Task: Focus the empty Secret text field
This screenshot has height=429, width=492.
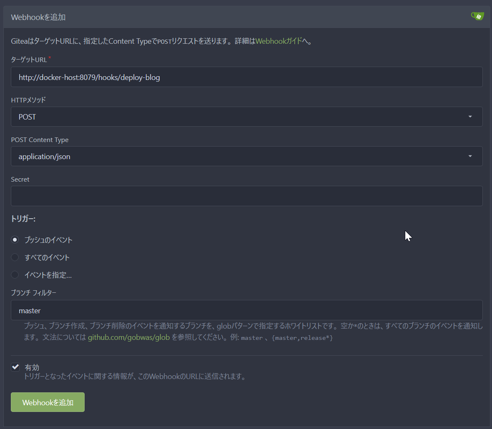Action: 246,196
